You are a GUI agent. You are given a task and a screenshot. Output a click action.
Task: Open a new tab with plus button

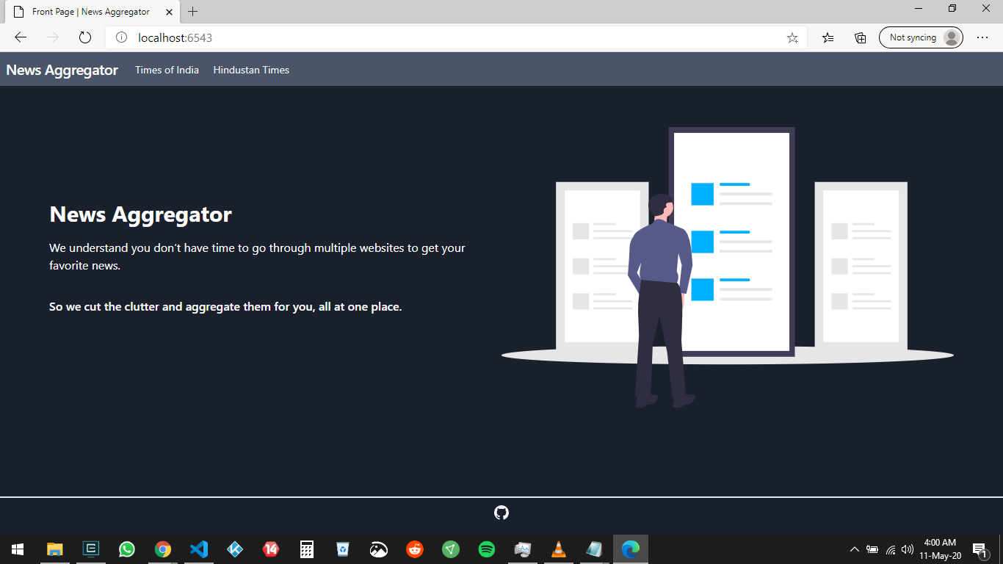(193, 12)
